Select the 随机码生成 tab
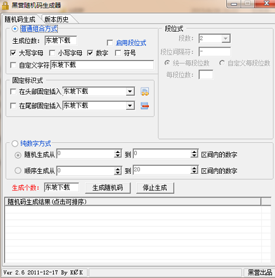 click(20, 20)
